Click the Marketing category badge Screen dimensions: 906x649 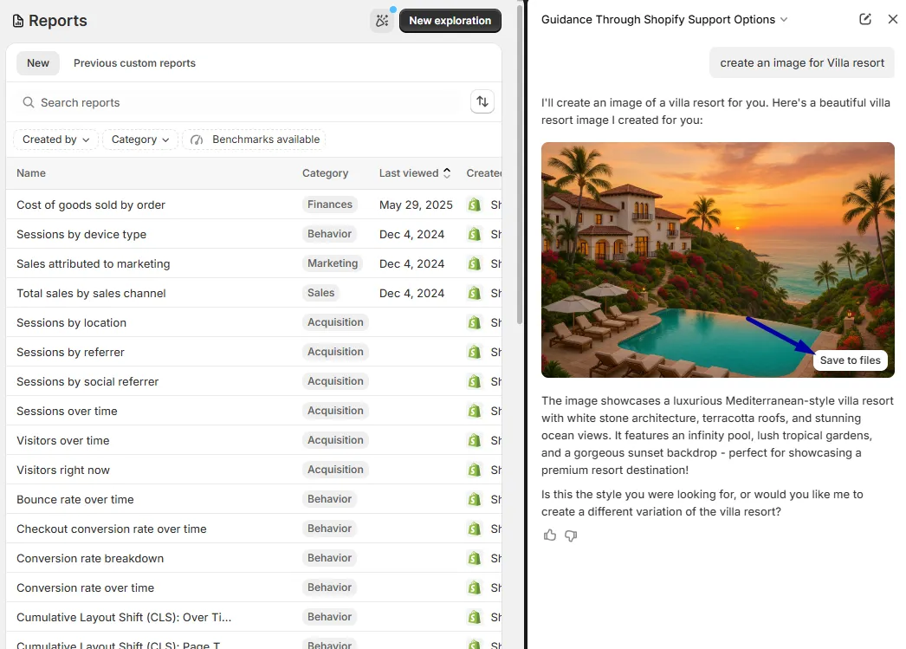[333, 263]
